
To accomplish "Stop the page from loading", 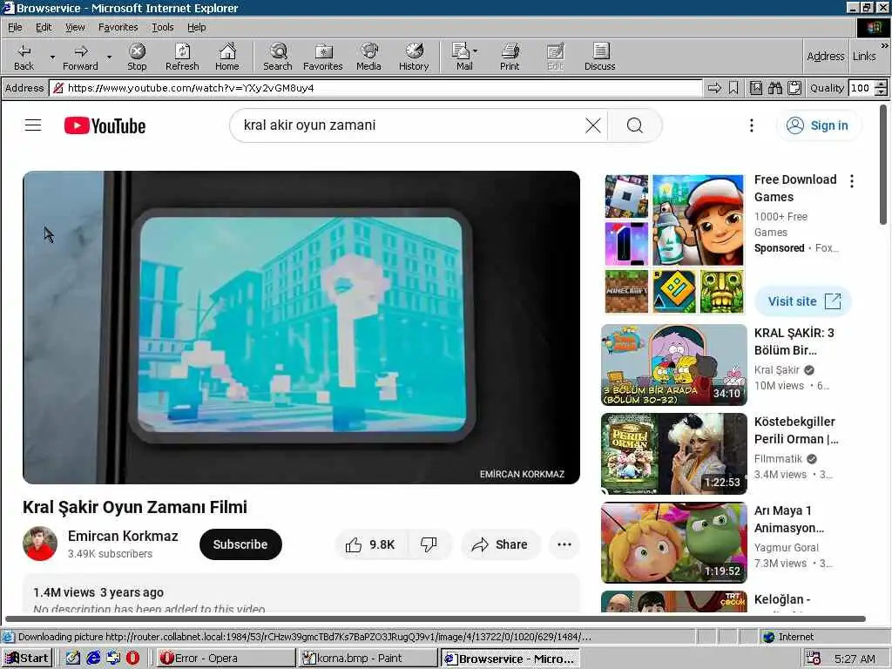I will click(x=137, y=57).
